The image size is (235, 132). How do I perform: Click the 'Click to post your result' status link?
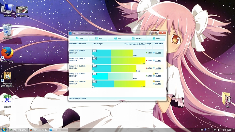click(77, 98)
